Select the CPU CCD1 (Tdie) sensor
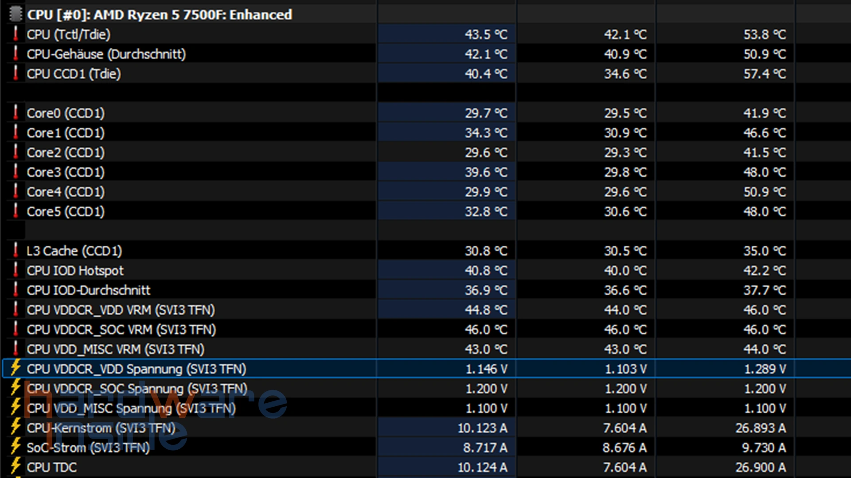851x478 pixels. click(x=74, y=73)
